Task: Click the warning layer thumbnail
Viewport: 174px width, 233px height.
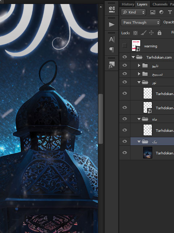Action: coord(136,46)
